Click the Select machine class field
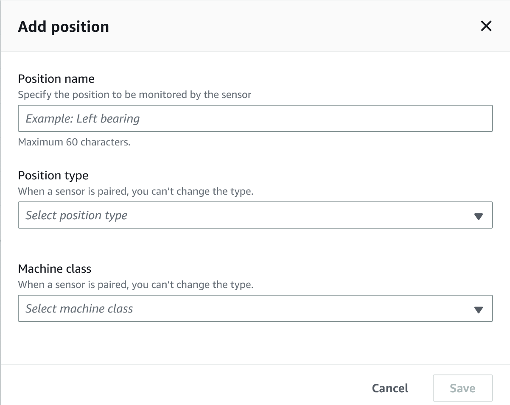 (x=255, y=308)
